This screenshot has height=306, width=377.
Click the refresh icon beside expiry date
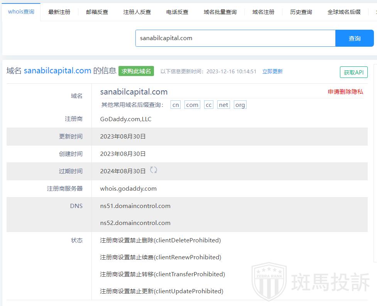coord(154,170)
